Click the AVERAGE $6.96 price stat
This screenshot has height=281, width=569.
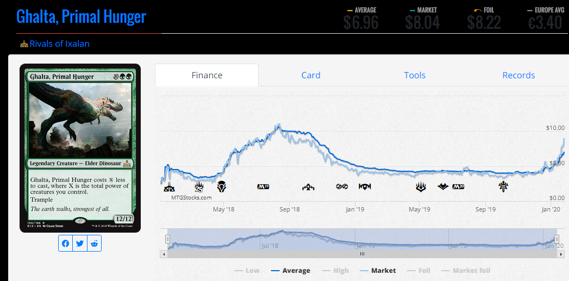[361, 19]
